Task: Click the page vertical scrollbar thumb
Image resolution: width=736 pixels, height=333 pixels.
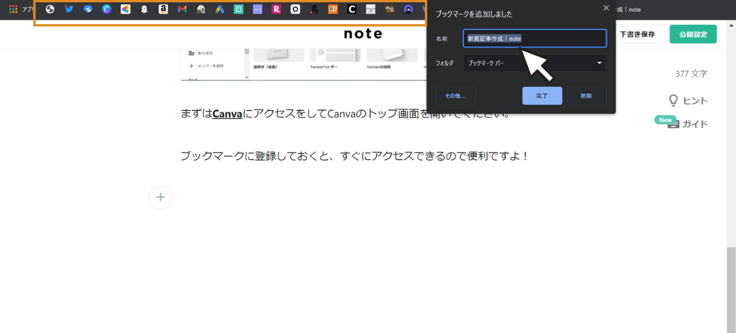Action: tap(731, 290)
